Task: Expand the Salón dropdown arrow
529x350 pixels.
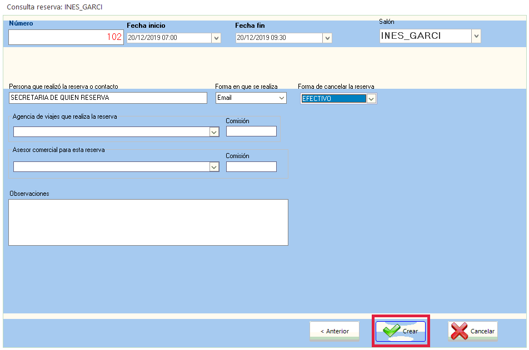Action: pyautogui.click(x=476, y=36)
